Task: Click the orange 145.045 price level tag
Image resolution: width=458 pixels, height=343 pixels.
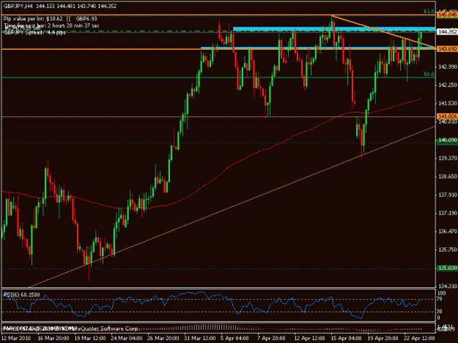Action: tap(447, 15)
